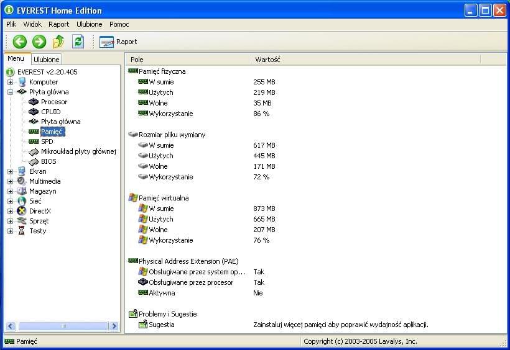The height and width of the screenshot is (350, 510).
Task: Select the Sugestia row
Action: 162,325
